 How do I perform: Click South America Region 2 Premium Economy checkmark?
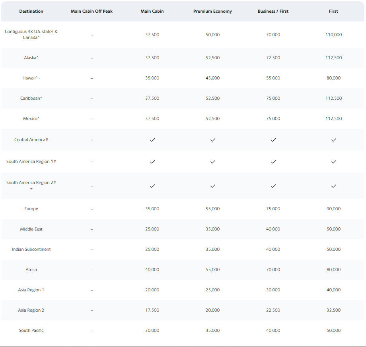[213, 186]
